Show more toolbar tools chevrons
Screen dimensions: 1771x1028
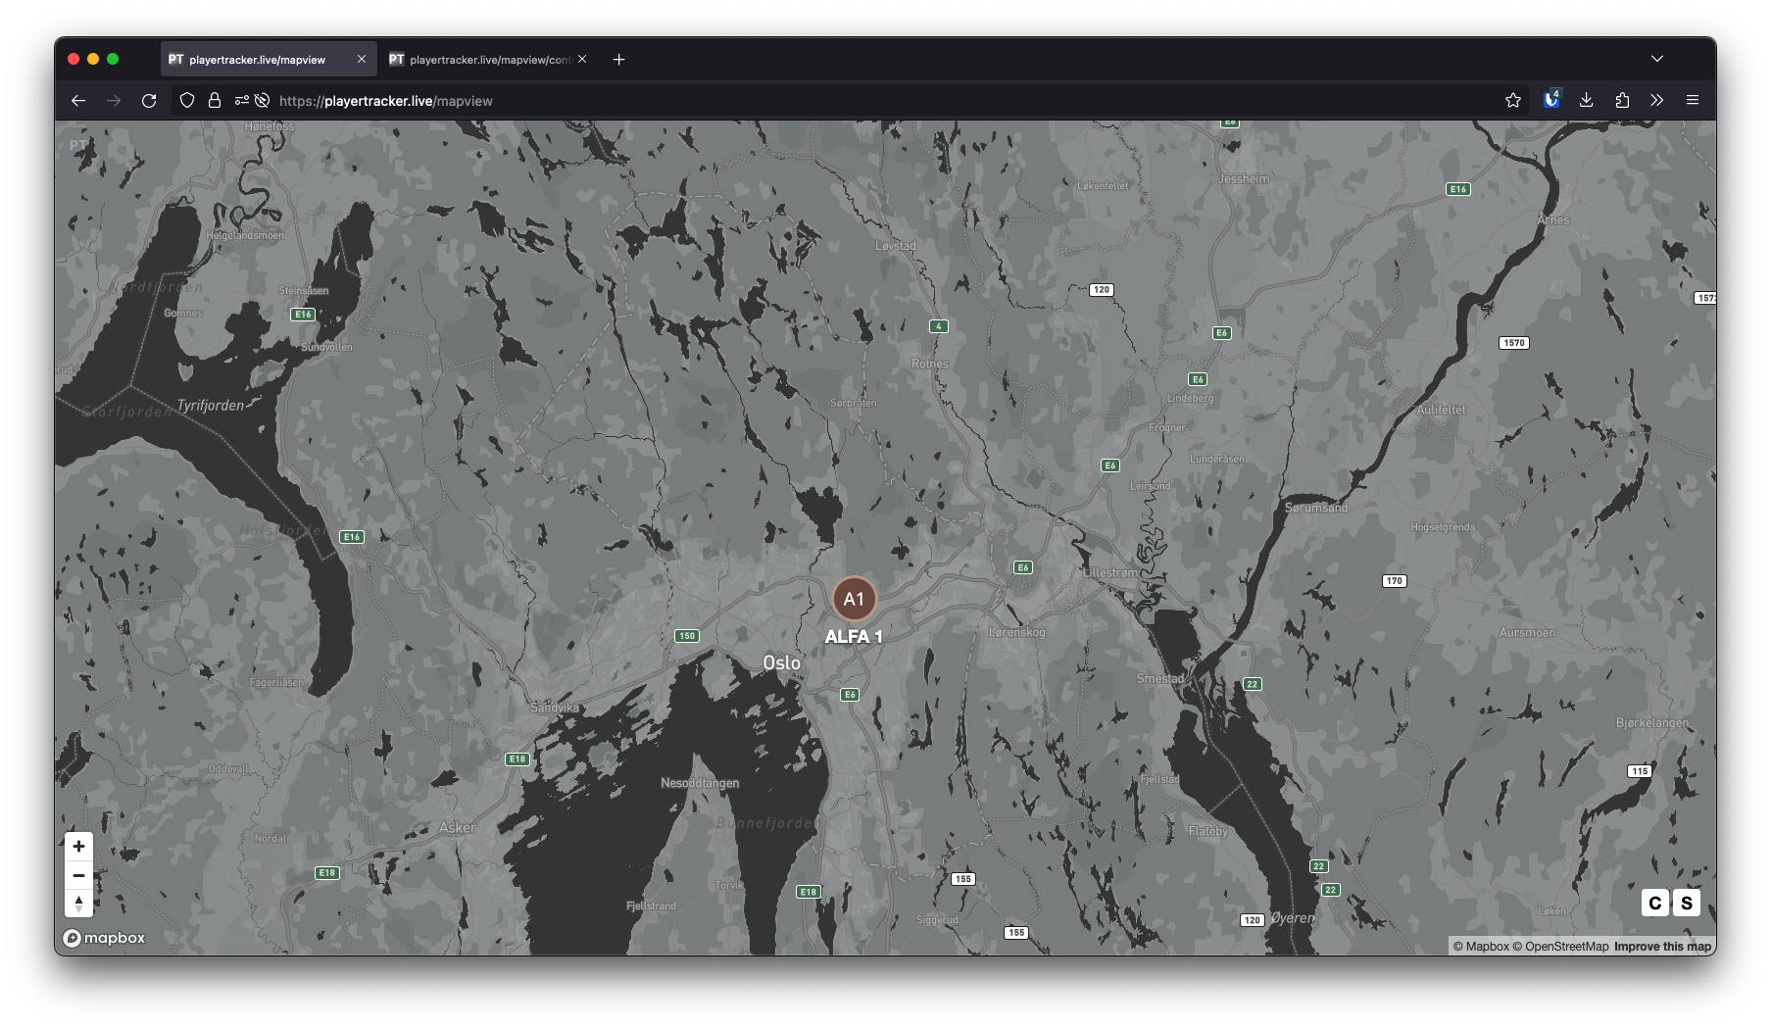pos(1657,100)
